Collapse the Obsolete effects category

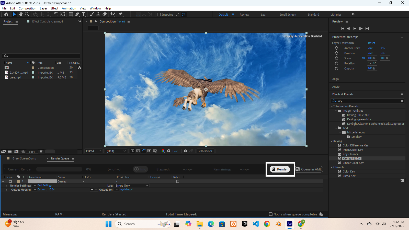click(332, 167)
